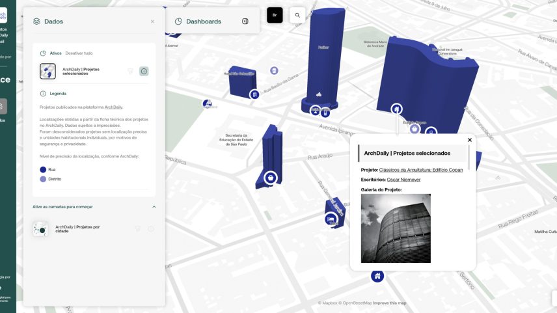557x313 pixels.
Task: Click the dark blue Rua legend swatch
Action: pyautogui.click(x=43, y=169)
